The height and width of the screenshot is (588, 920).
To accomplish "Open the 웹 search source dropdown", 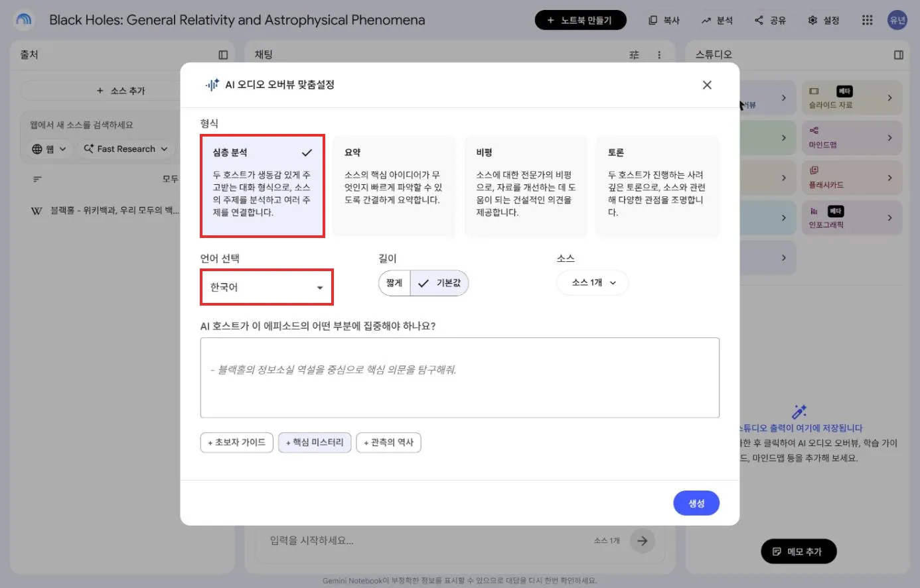I will point(49,149).
